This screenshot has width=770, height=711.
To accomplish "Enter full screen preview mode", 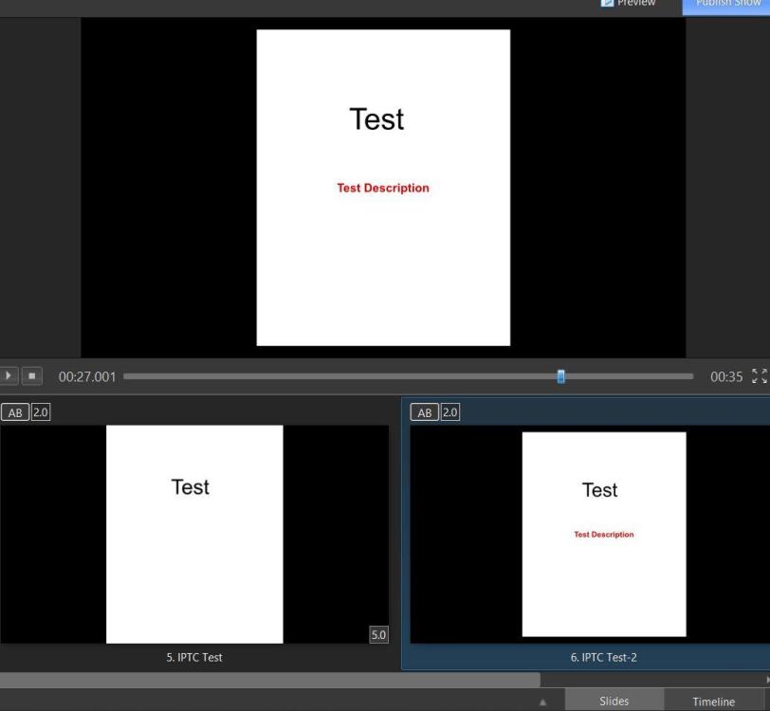I will pos(759,376).
